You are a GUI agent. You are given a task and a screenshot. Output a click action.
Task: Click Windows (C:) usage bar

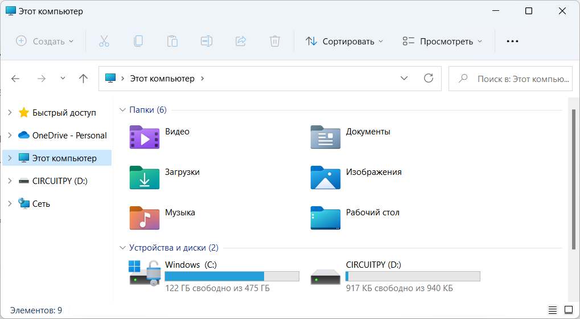[232, 276]
